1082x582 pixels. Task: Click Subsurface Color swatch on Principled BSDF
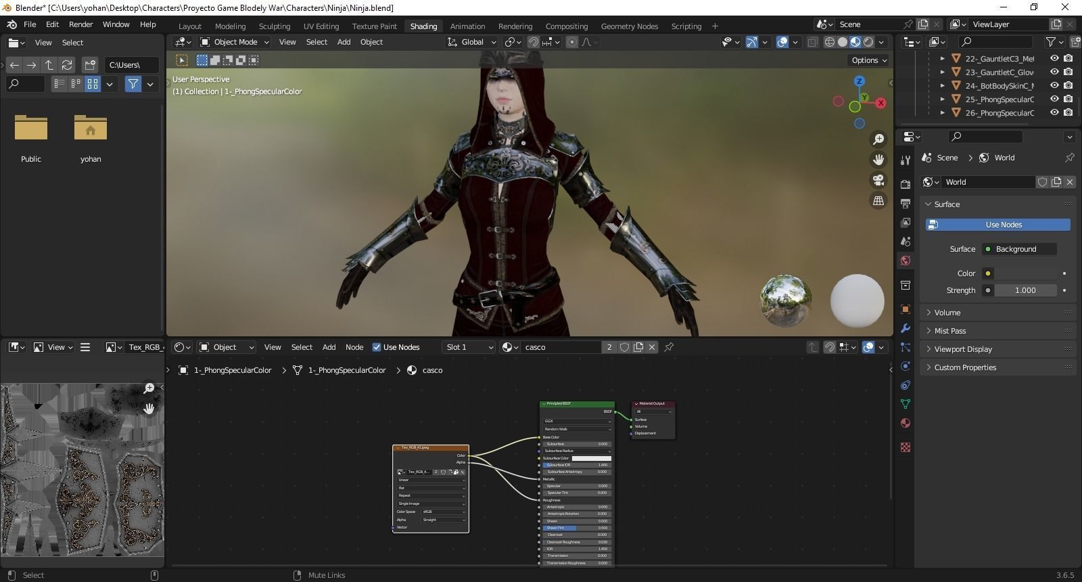coord(591,458)
